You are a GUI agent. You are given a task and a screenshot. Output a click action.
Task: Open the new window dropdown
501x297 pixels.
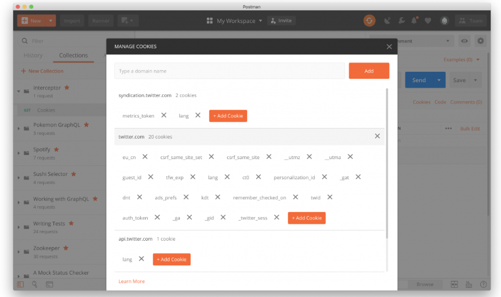point(128,21)
